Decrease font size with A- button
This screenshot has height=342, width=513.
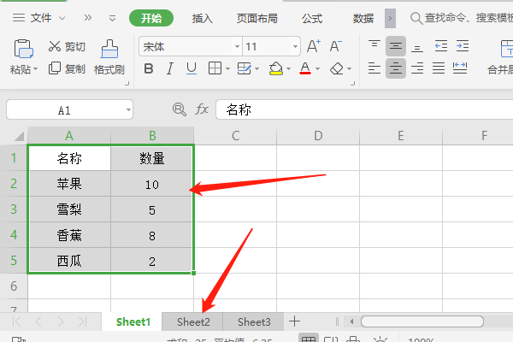(335, 46)
